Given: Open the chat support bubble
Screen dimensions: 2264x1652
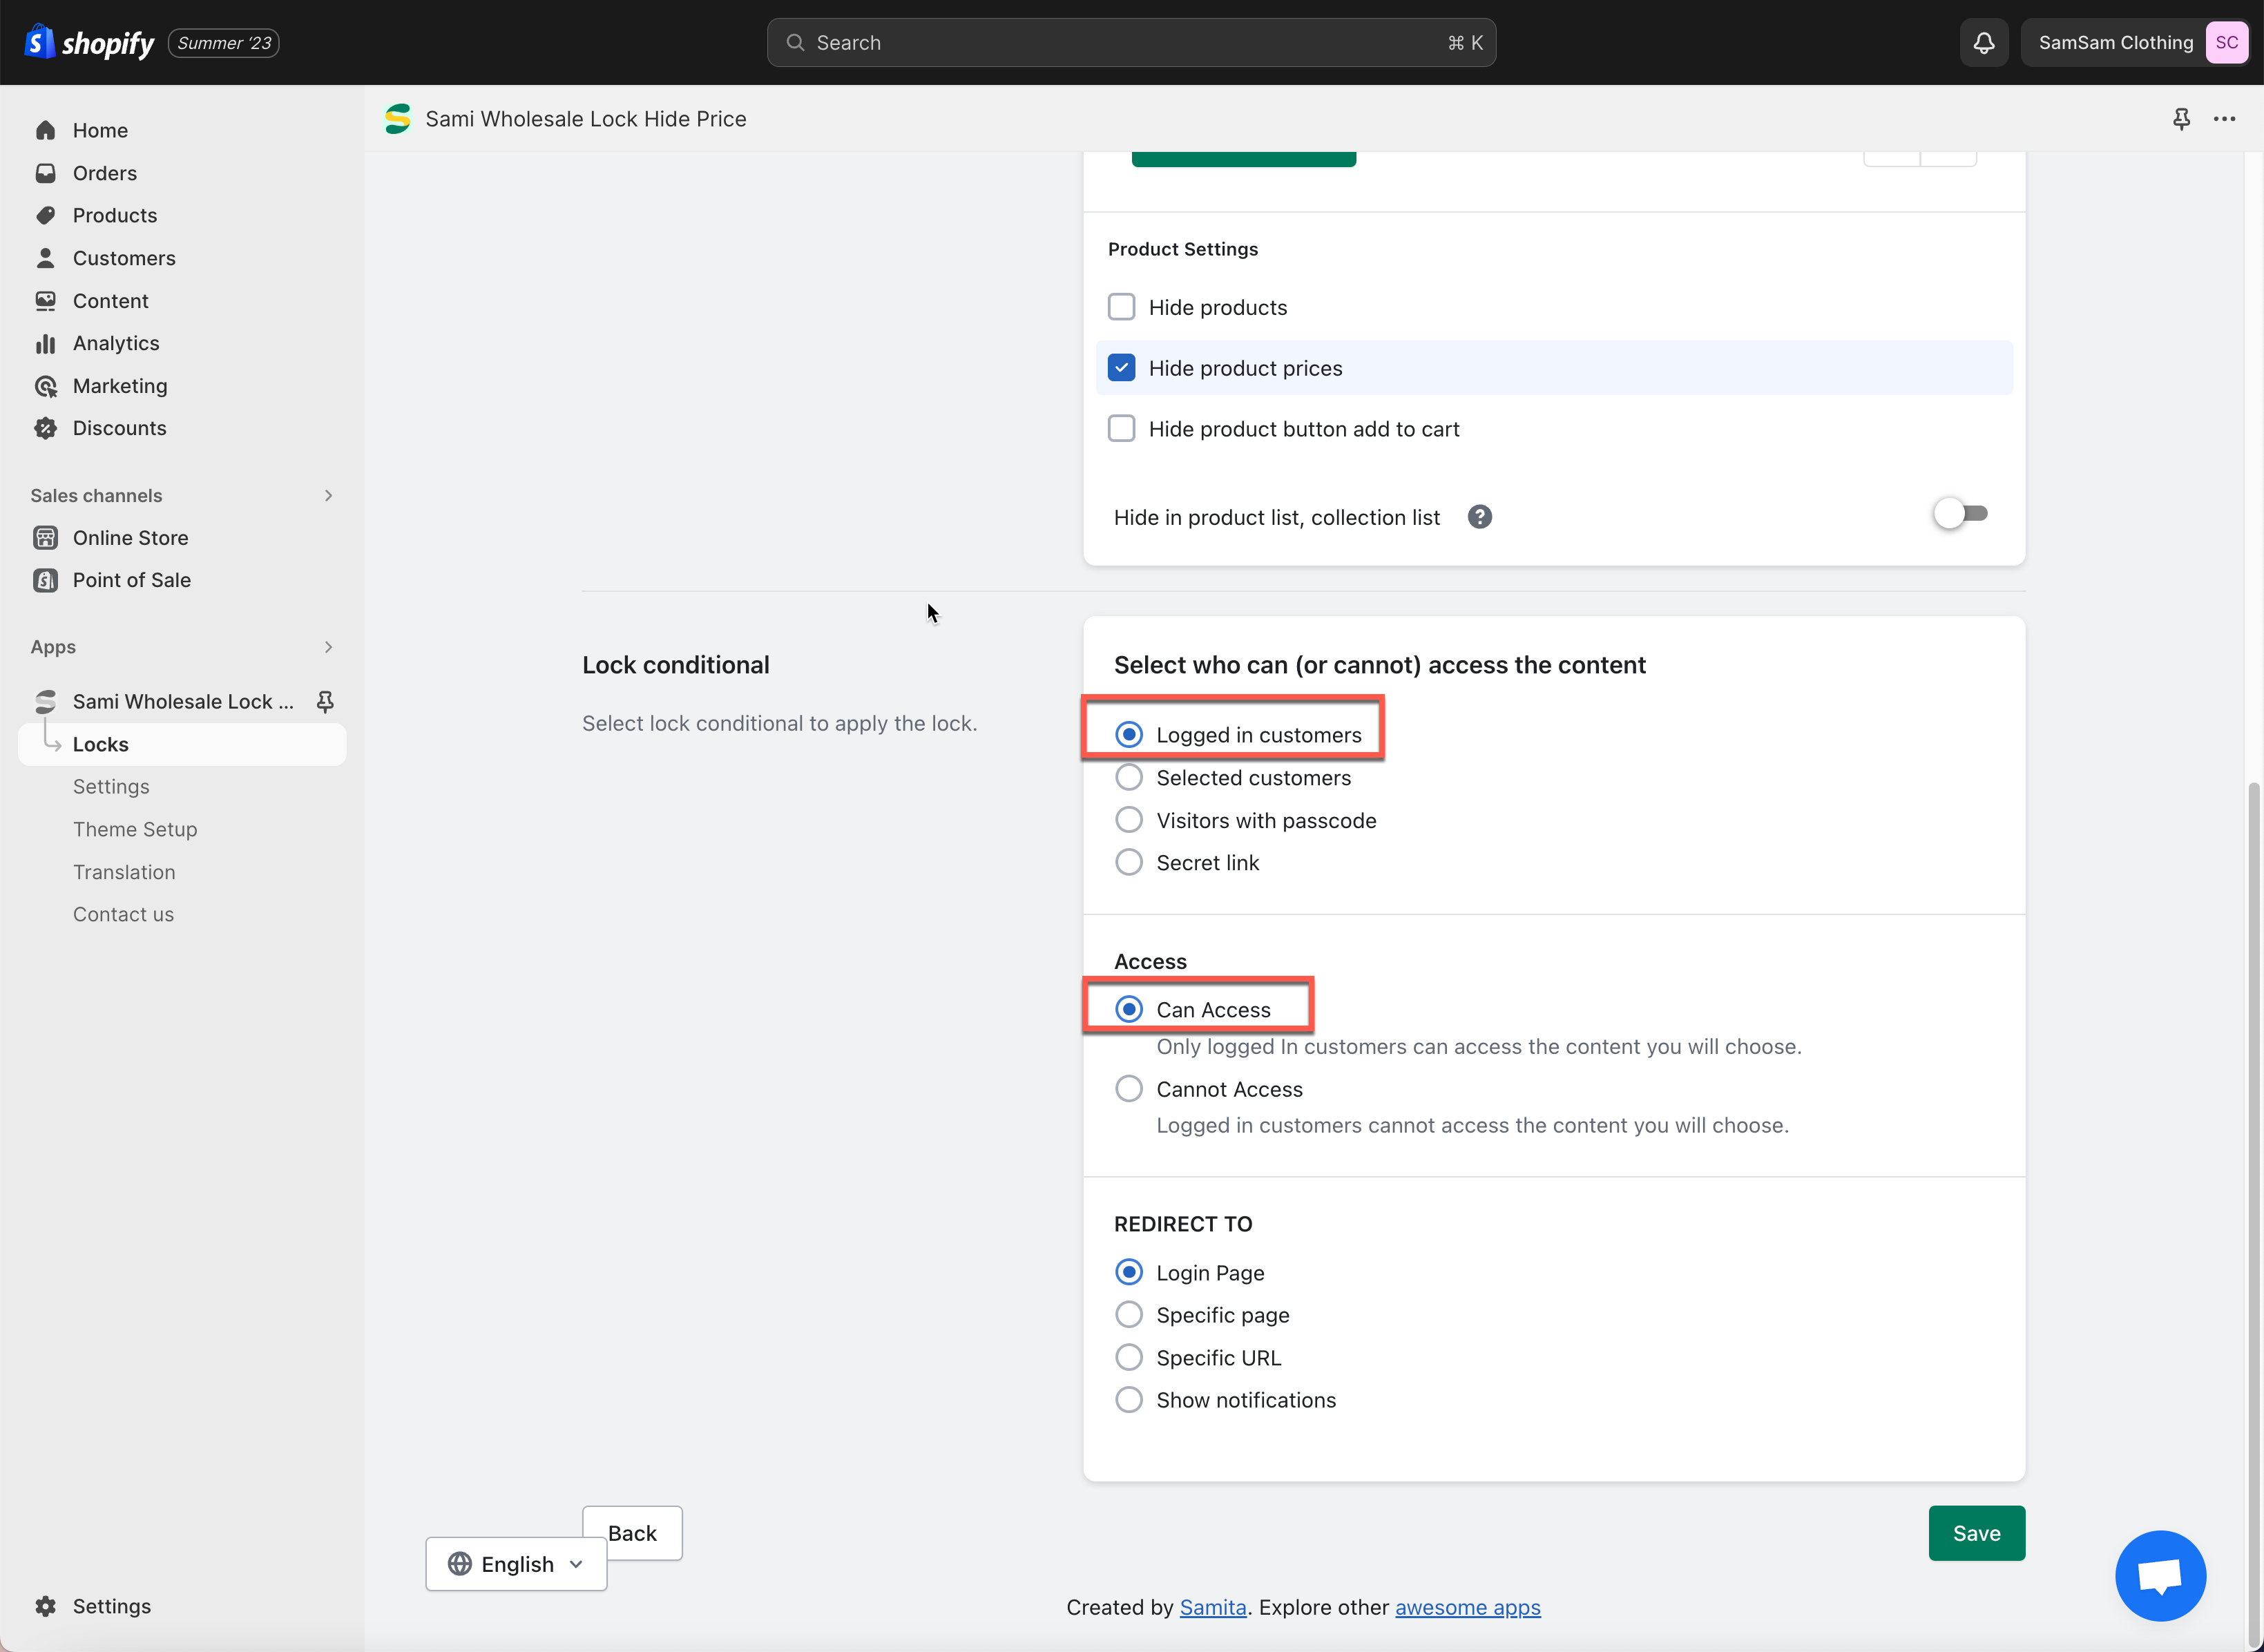Looking at the screenshot, I should coord(2160,1575).
